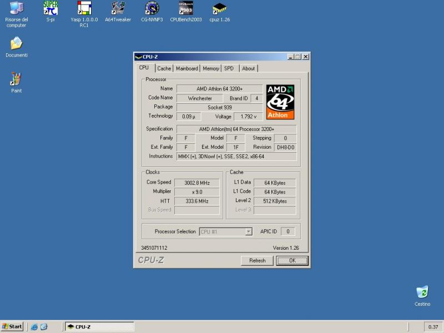Screen dimensions: 444x333
Task: Click the L1 Data value 64 KBytes
Action: 275,183
